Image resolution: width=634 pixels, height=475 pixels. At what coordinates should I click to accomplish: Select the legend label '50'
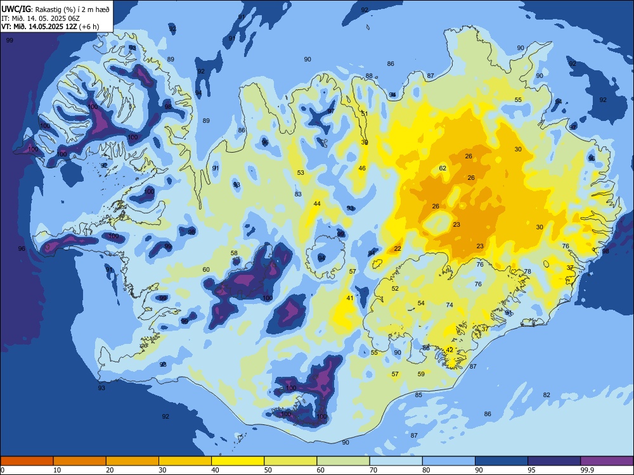268,470
